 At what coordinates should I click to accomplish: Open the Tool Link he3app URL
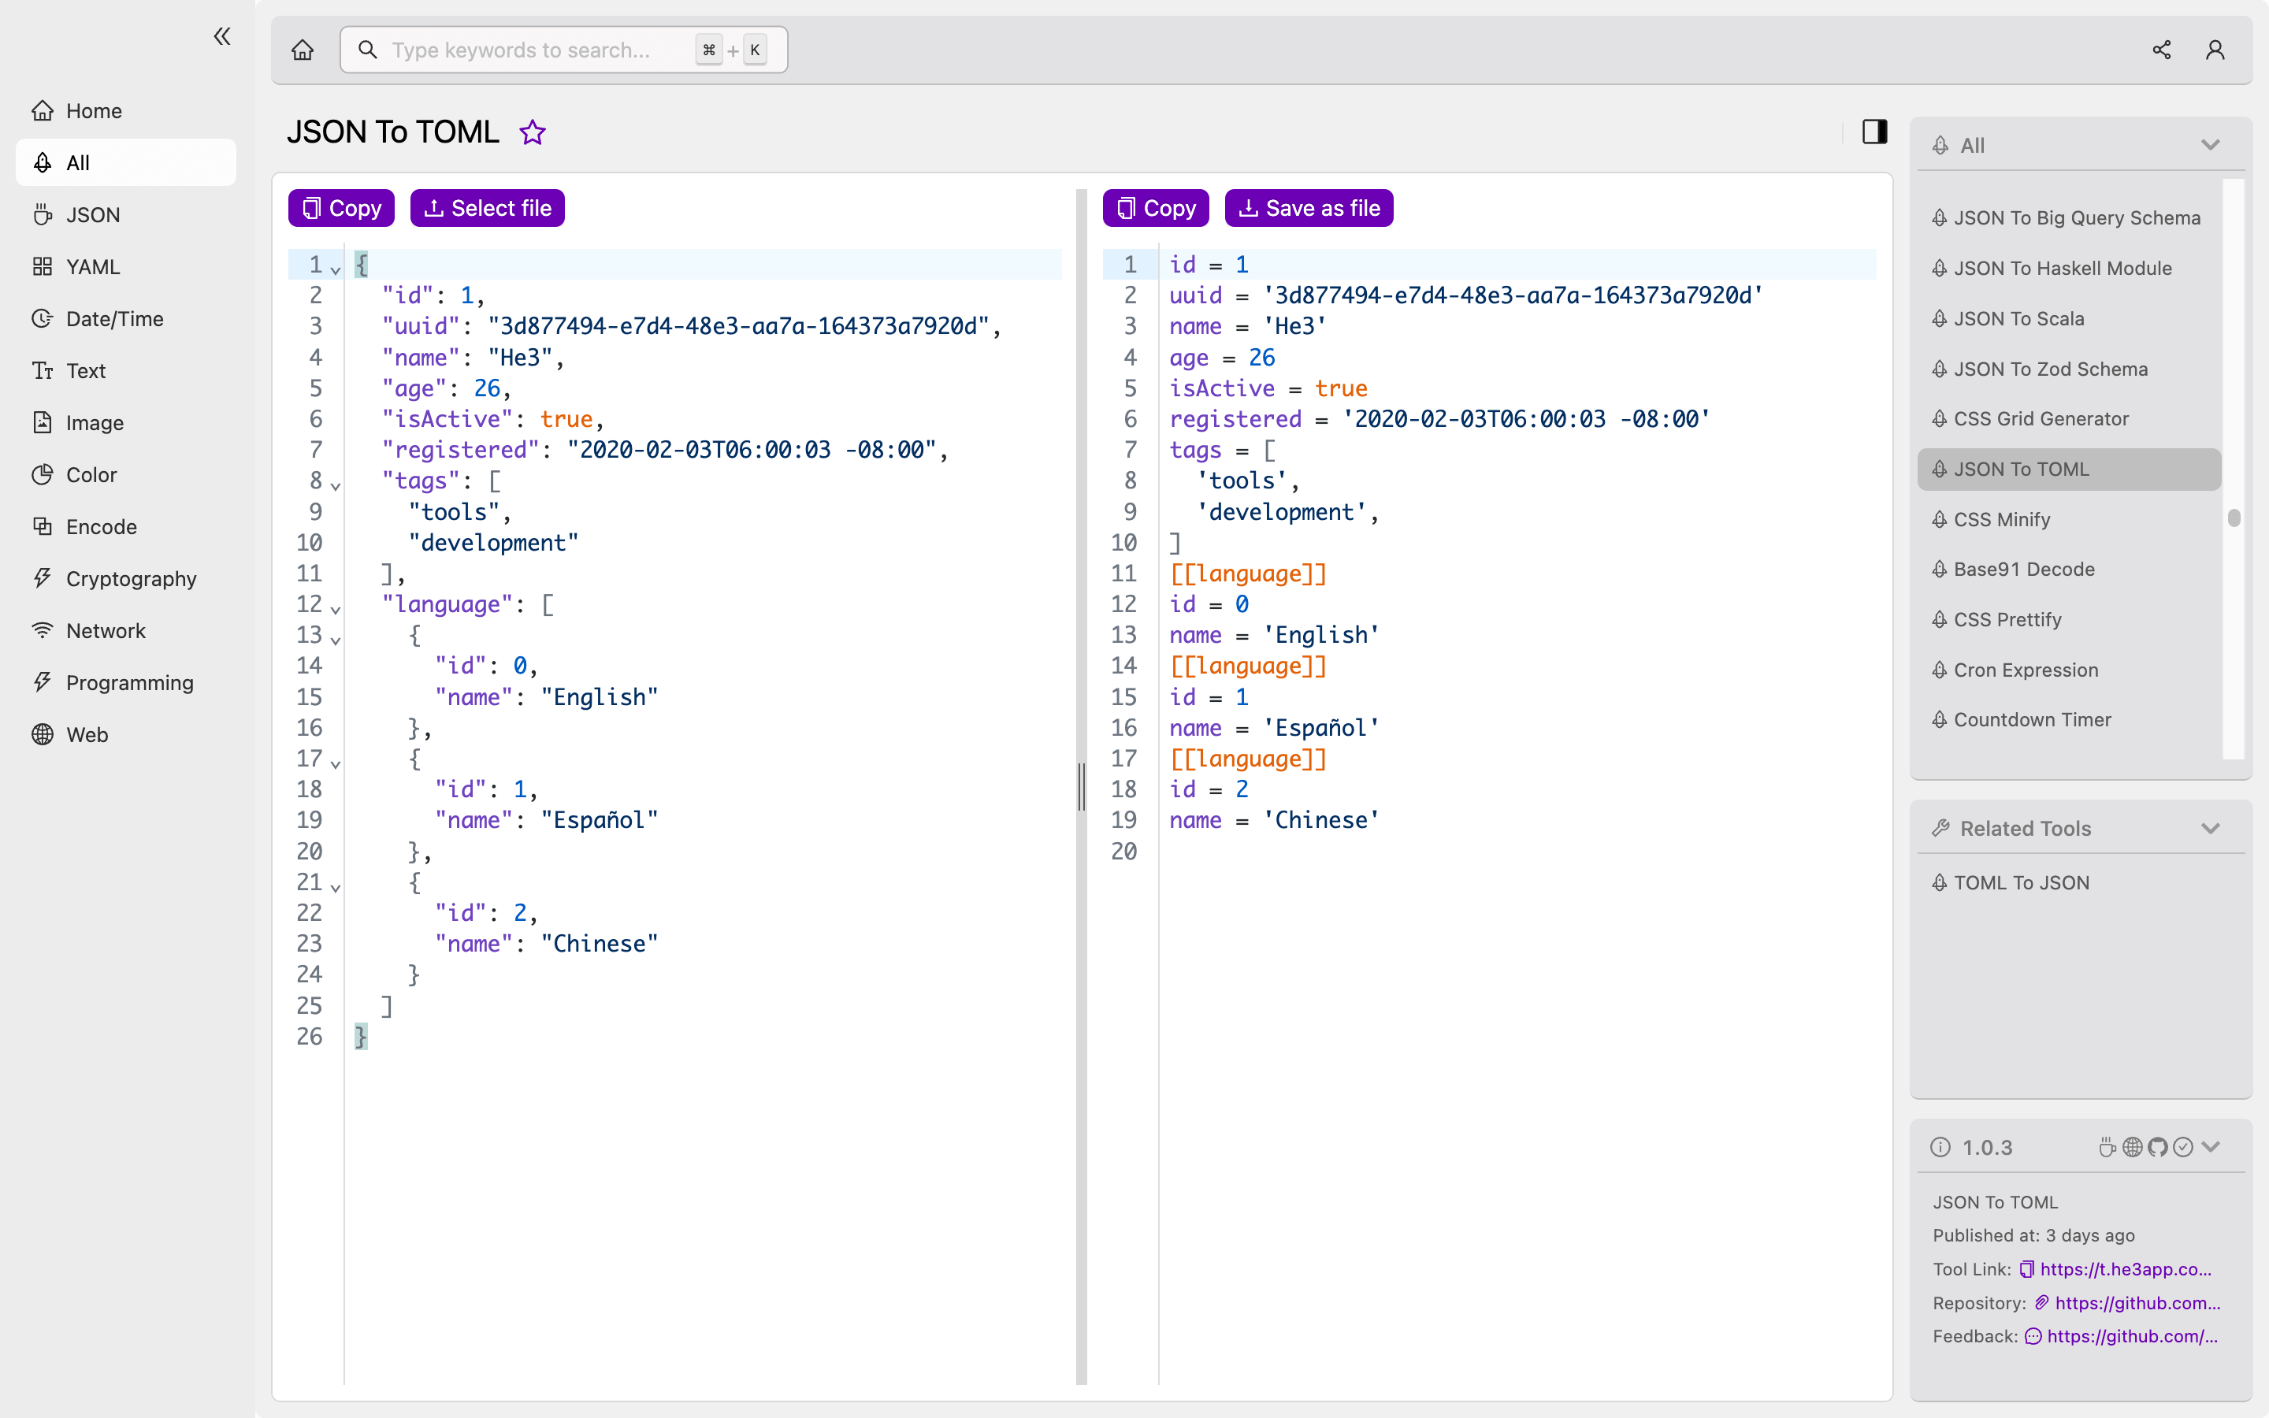[x=2125, y=1270]
